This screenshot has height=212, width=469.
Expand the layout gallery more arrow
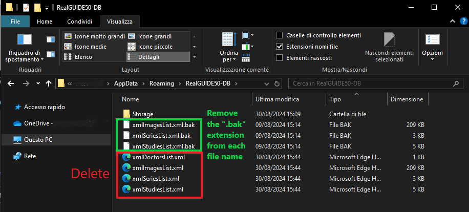click(194, 56)
